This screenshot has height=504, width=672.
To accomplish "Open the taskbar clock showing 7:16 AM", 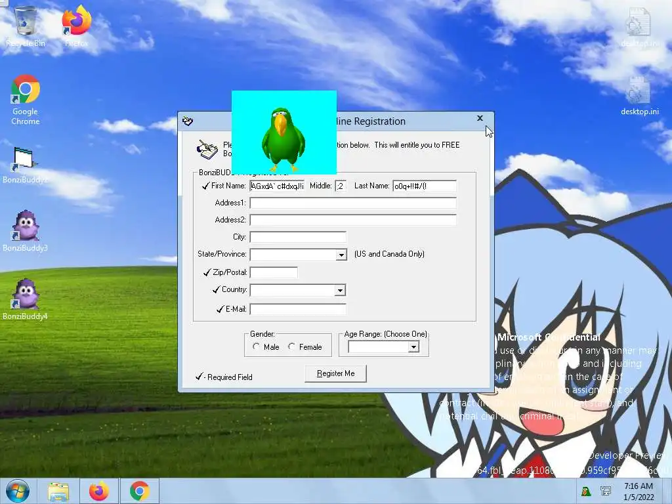I will pos(639,492).
